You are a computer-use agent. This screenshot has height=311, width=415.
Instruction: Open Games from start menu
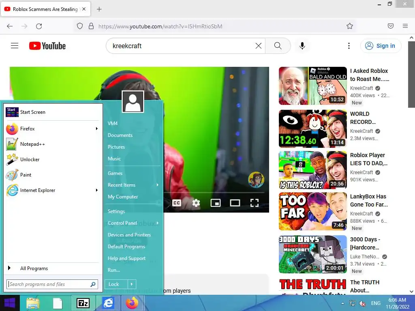(x=115, y=173)
